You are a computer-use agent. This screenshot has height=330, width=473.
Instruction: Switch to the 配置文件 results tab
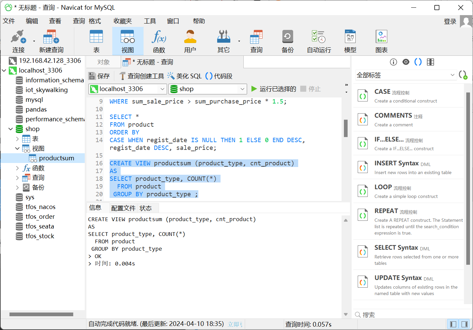click(123, 208)
